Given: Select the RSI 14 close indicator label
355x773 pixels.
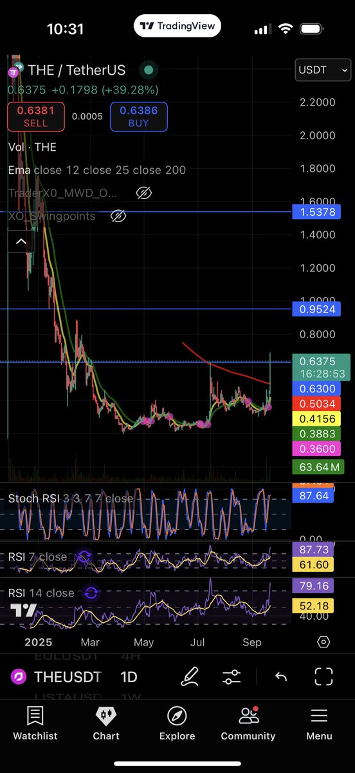Looking at the screenshot, I should pos(41,593).
